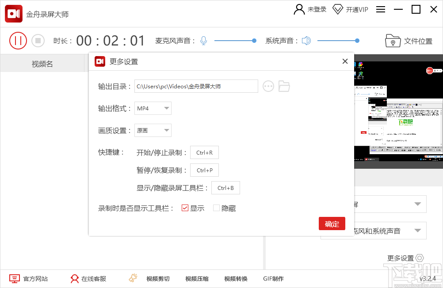
Task: Confirm settings with 确定 button
Action: pos(332,224)
